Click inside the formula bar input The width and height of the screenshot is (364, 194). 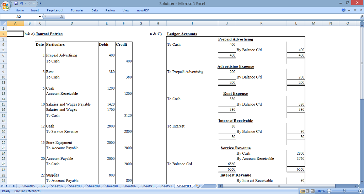212,17
